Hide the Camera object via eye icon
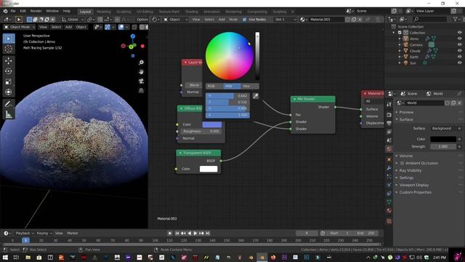This screenshot has height=262, width=465. pyautogui.click(x=459, y=45)
